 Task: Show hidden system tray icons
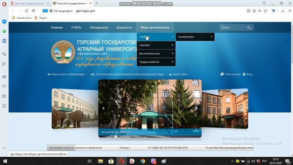pos(232,161)
